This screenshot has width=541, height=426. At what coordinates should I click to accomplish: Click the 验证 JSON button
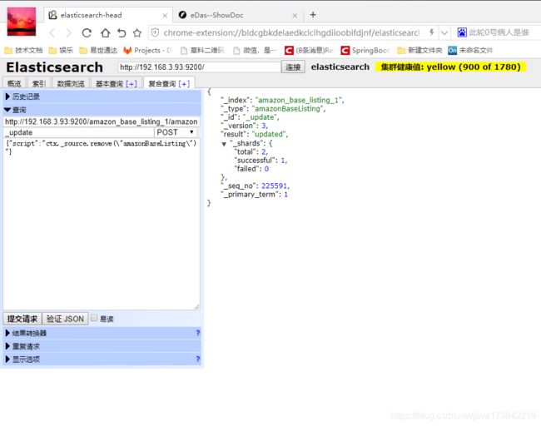(x=65, y=319)
